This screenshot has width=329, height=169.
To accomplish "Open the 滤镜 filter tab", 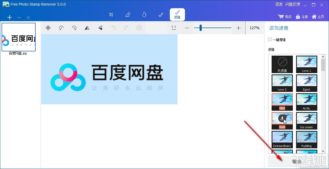I will [177, 15].
